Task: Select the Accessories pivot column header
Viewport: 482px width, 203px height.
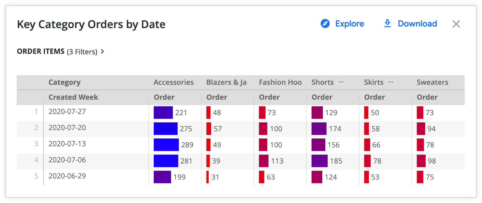Action: pos(174,82)
